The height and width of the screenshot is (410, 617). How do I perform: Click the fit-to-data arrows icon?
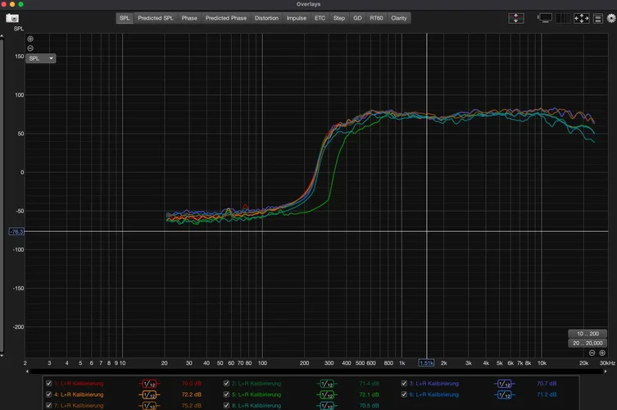583,17
